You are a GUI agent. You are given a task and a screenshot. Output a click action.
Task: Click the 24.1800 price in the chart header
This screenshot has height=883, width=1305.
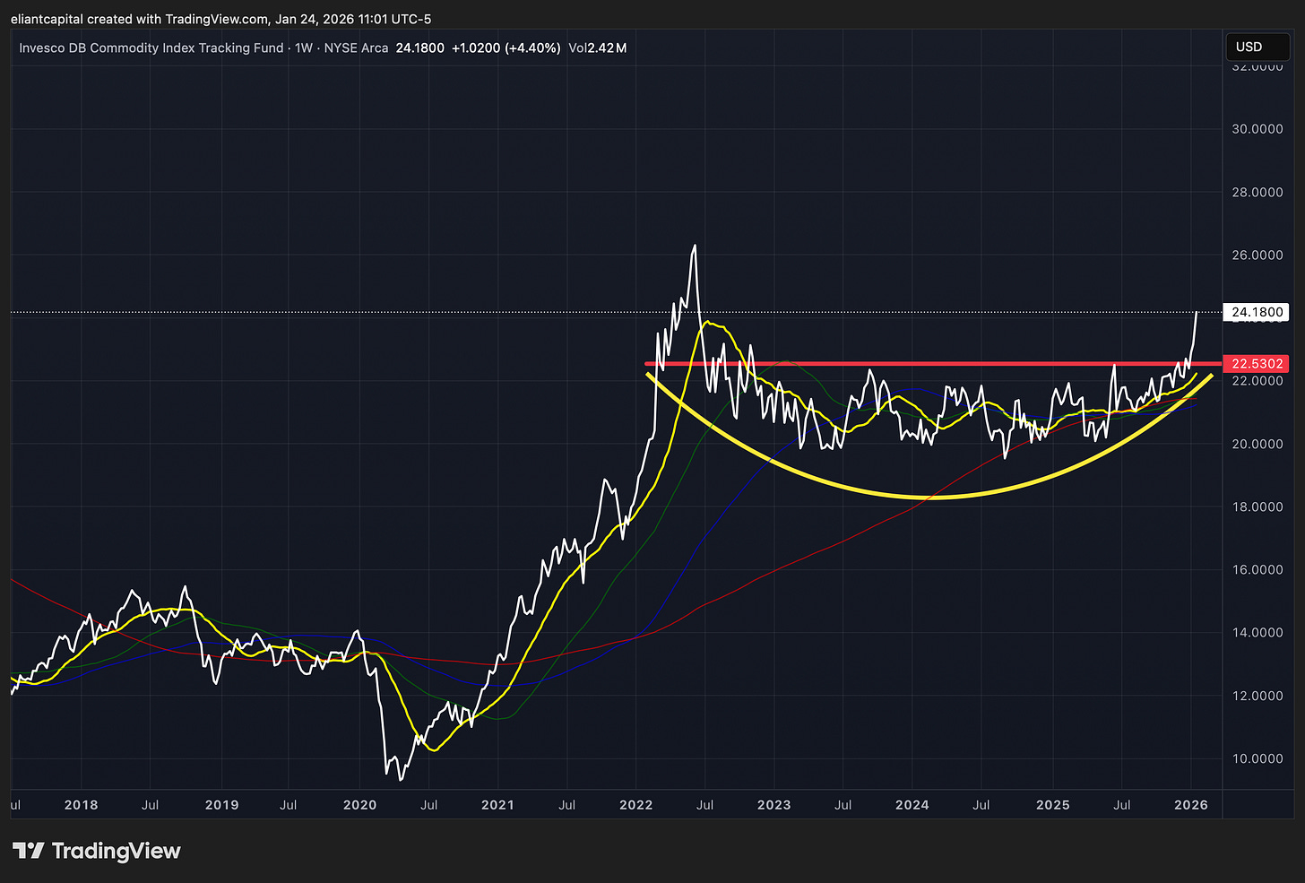click(419, 48)
